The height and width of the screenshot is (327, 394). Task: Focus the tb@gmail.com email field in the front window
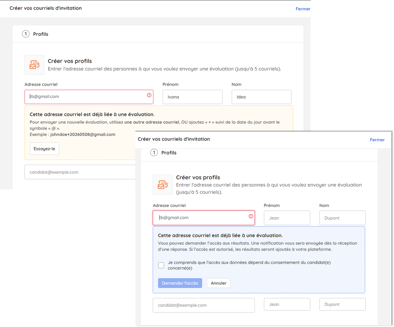pos(204,218)
